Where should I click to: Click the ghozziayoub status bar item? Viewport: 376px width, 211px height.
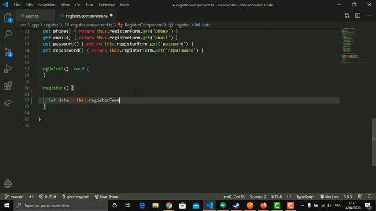click(x=76, y=197)
